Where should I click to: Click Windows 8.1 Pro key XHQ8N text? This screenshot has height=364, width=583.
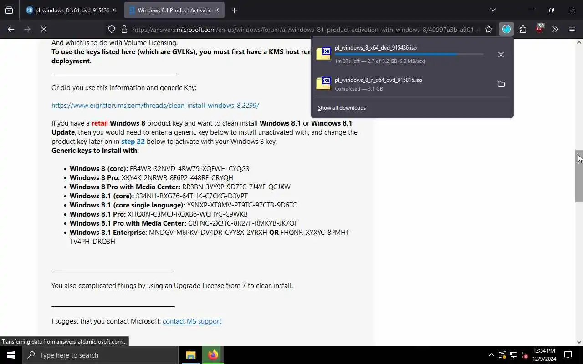tap(188, 214)
